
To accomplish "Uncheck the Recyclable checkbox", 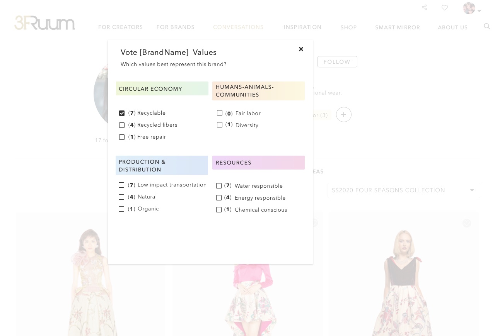I will tap(122, 113).
